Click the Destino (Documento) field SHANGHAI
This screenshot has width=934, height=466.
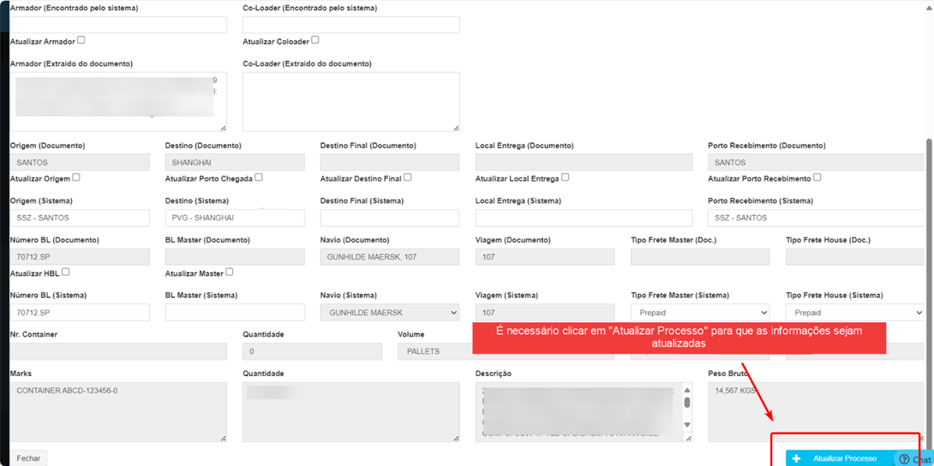(x=235, y=163)
